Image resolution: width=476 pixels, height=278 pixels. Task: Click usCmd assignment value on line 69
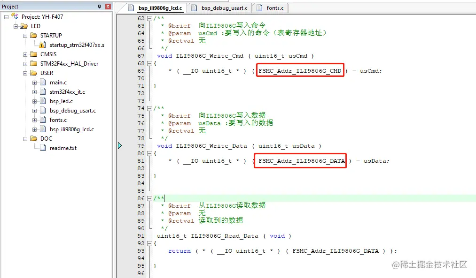[369, 71]
